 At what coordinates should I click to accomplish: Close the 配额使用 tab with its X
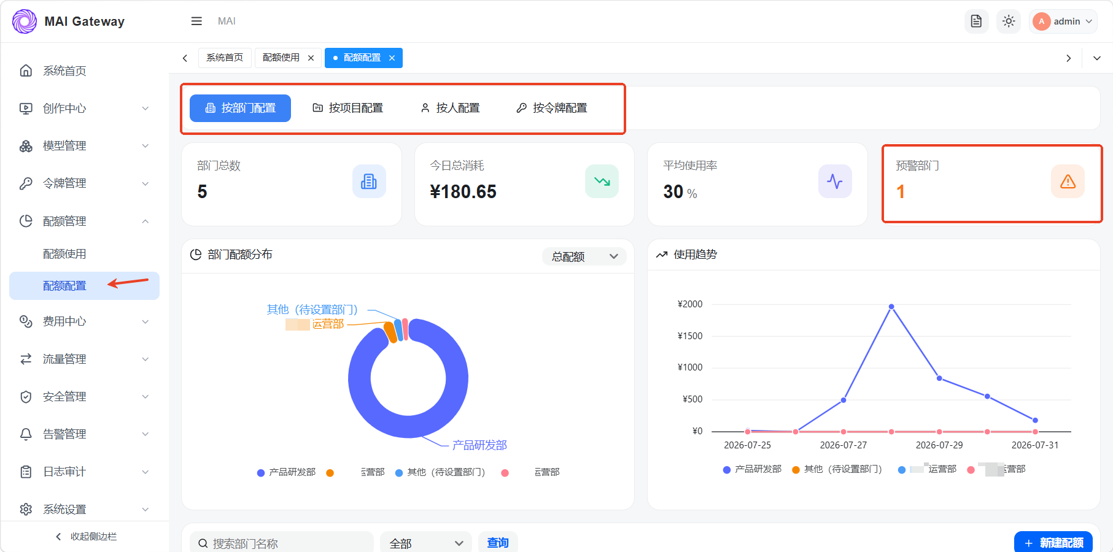click(x=311, y=58)
